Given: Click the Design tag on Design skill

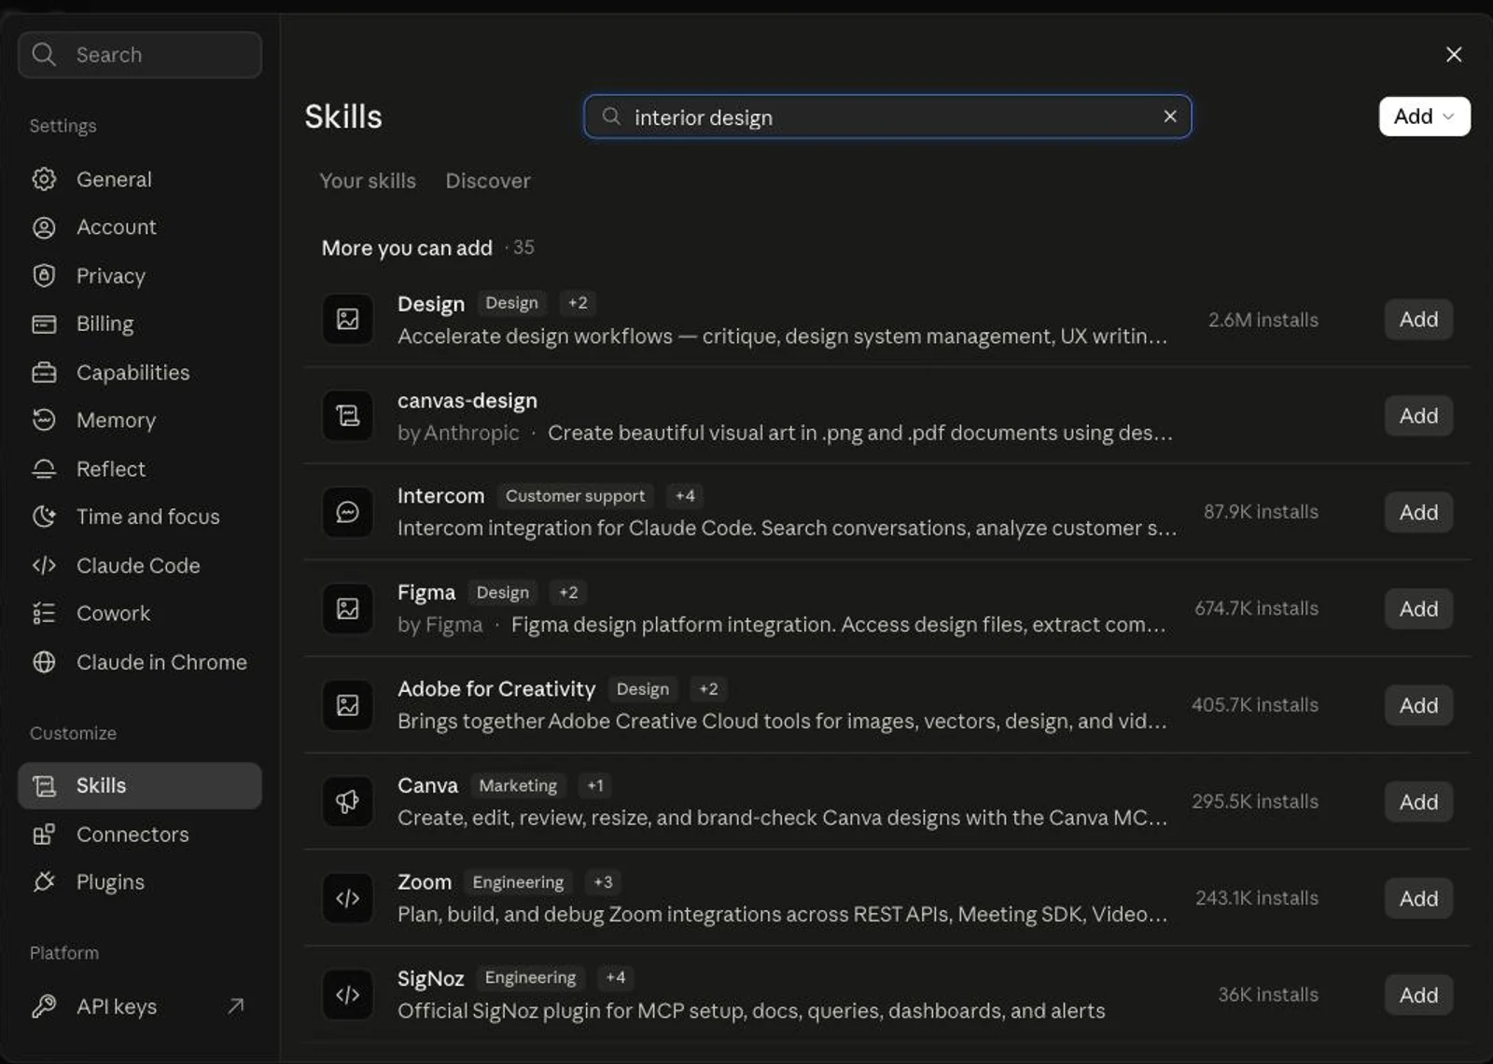Looking at the screenshot, I should [511, 303].
